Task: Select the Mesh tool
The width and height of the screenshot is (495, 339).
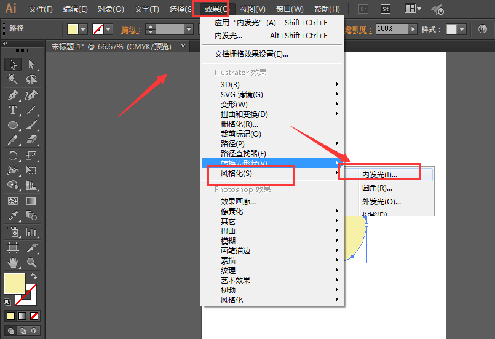Action: [x=13, y=201]
